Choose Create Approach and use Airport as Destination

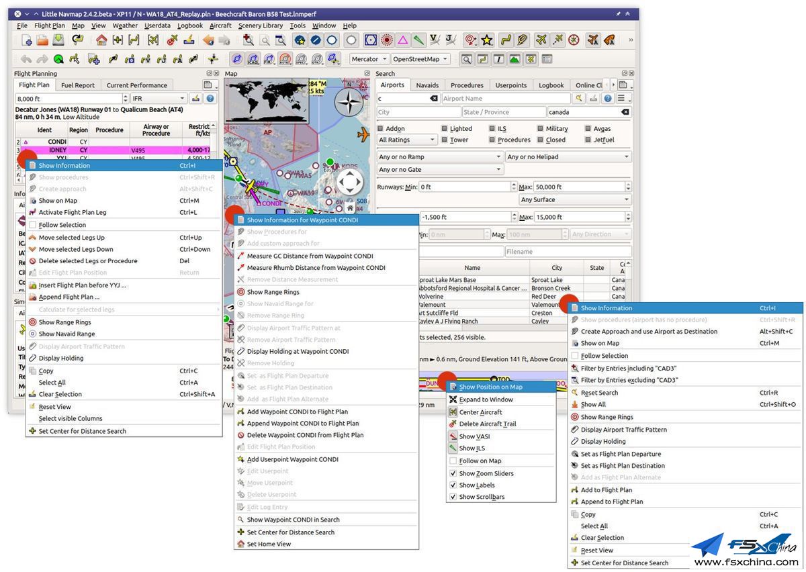click(686, 331)
